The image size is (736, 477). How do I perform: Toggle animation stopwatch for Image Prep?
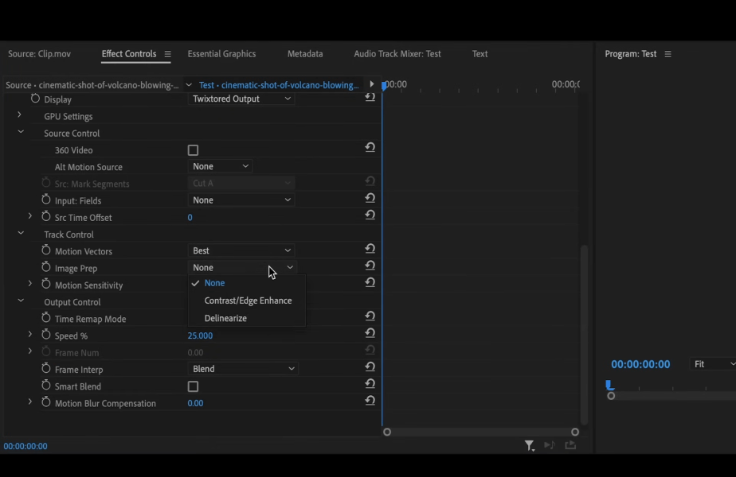tap(45, 267)
